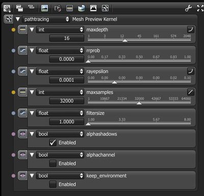This screenshot has width=204, height=196.
Task: Click the rrprob float node icon
Action: click(x=22, y=50)
